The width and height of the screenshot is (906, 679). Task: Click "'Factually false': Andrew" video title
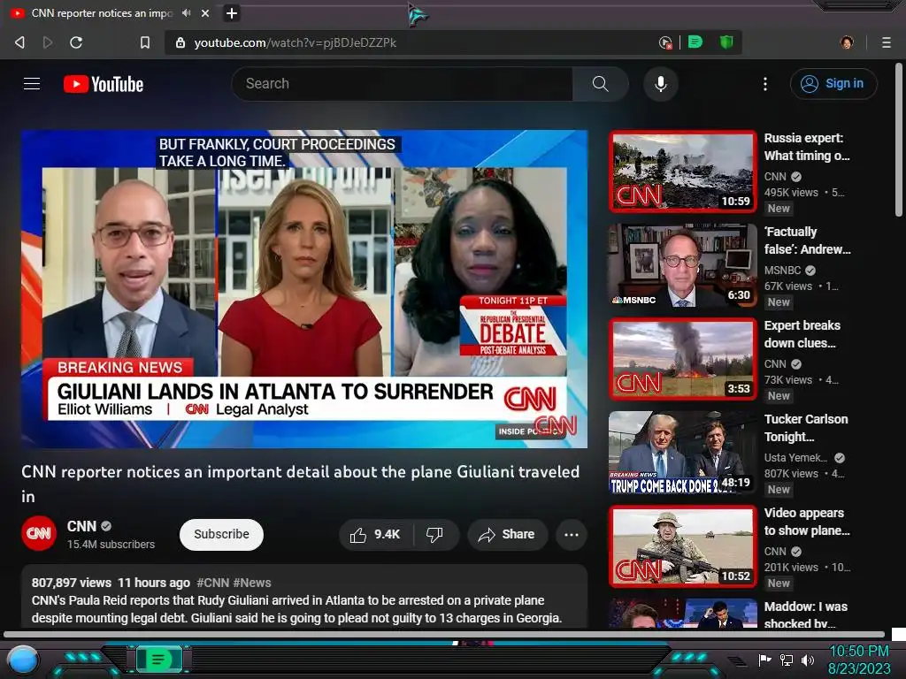807,240
